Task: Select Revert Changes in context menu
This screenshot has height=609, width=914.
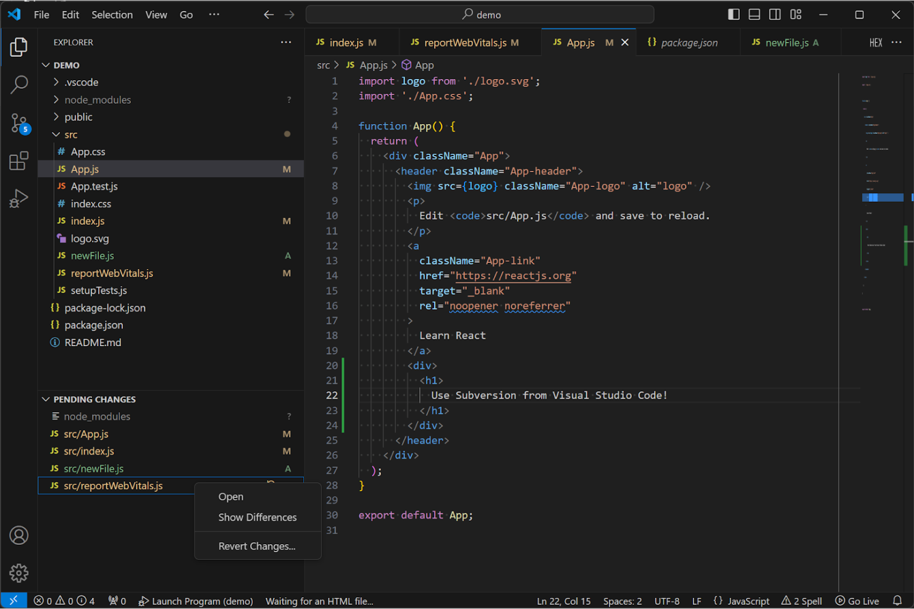Action: (257, 545)
